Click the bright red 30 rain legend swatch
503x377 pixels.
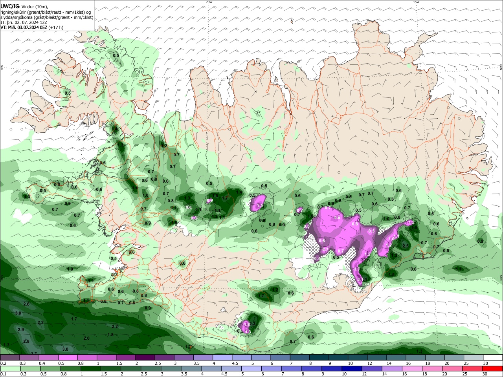(x=493, y=369)
